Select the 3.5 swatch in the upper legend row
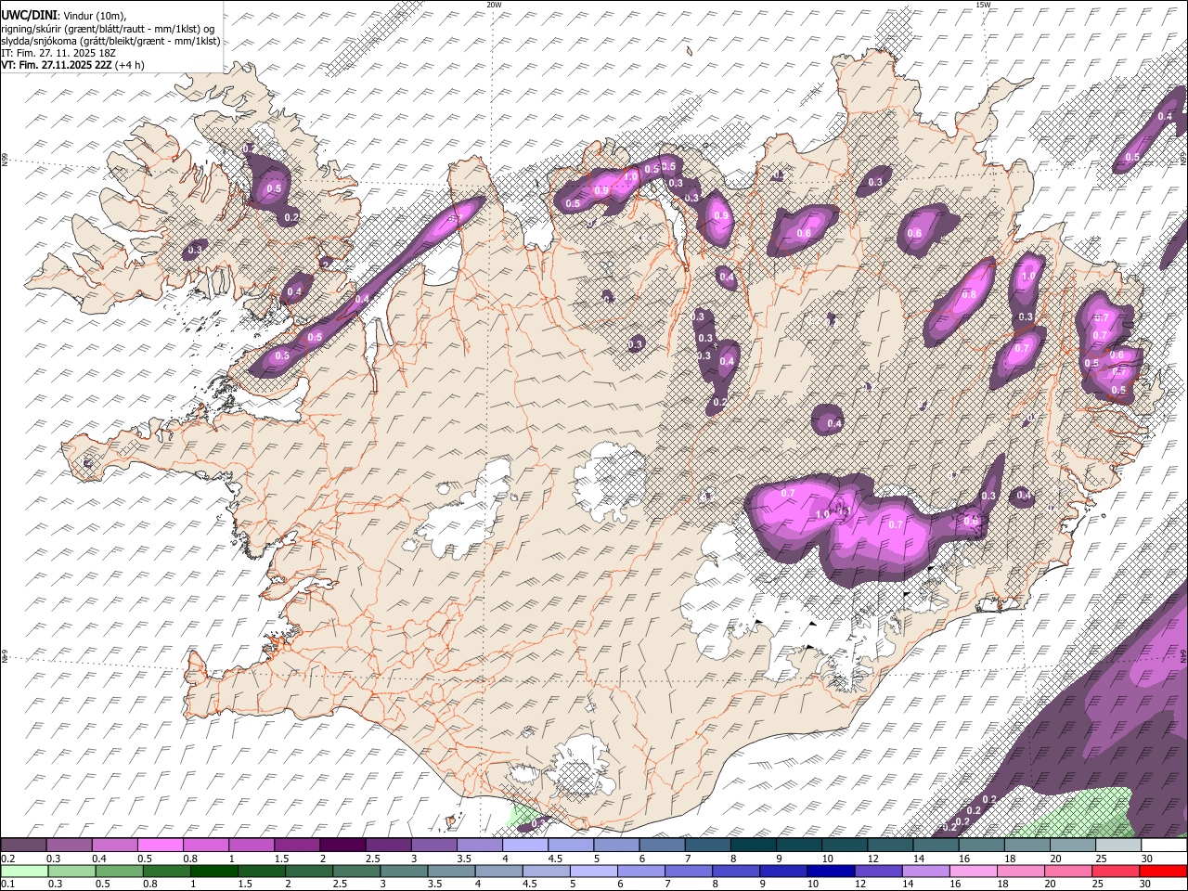The height and width of the screenshot is (891, 1188). coord(479,846)
